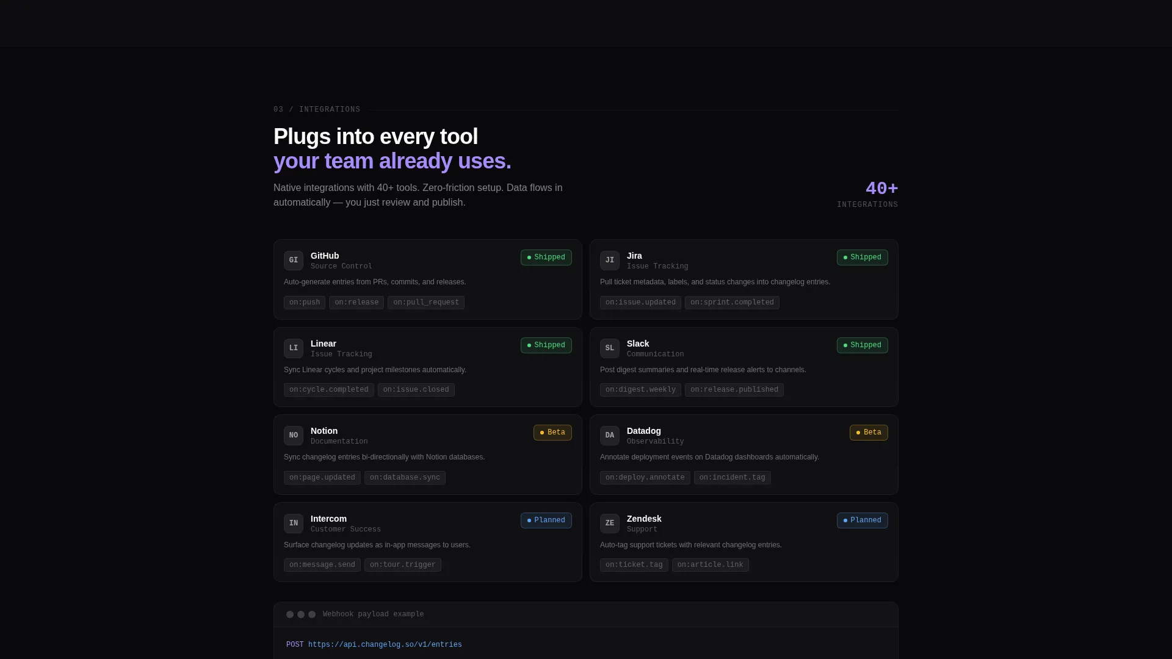
Task: Click the Shipped status badge on Jira card
Action: pos(863,257)
